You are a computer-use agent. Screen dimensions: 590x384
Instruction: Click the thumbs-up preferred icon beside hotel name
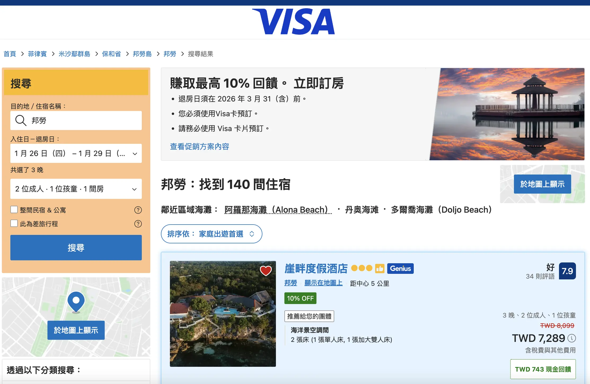380,269
